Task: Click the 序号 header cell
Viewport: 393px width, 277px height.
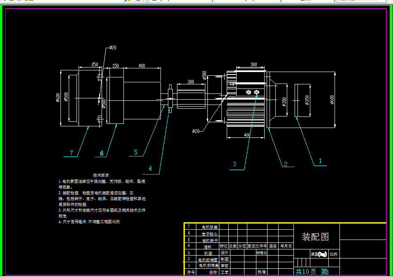Action: pos(190,272)
